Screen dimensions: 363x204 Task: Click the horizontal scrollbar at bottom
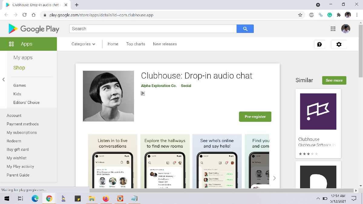(222, 190)
